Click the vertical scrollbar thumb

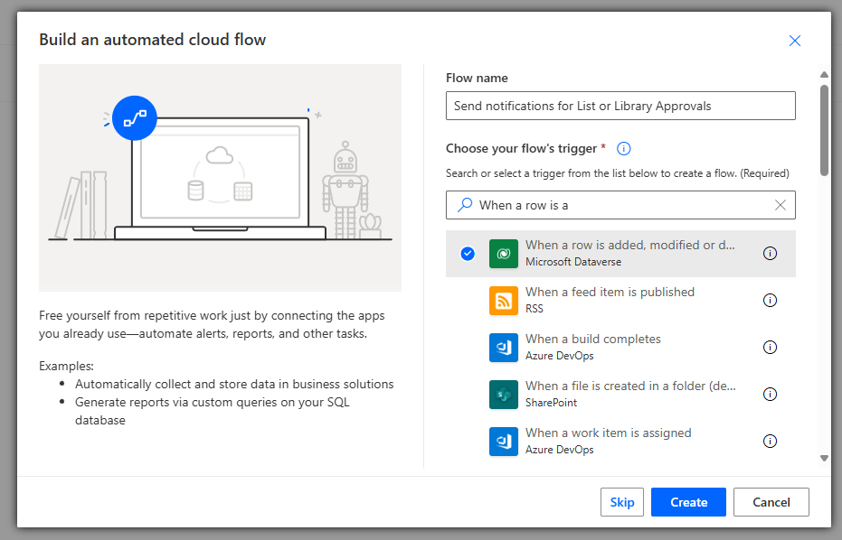[x=824, y=130]
